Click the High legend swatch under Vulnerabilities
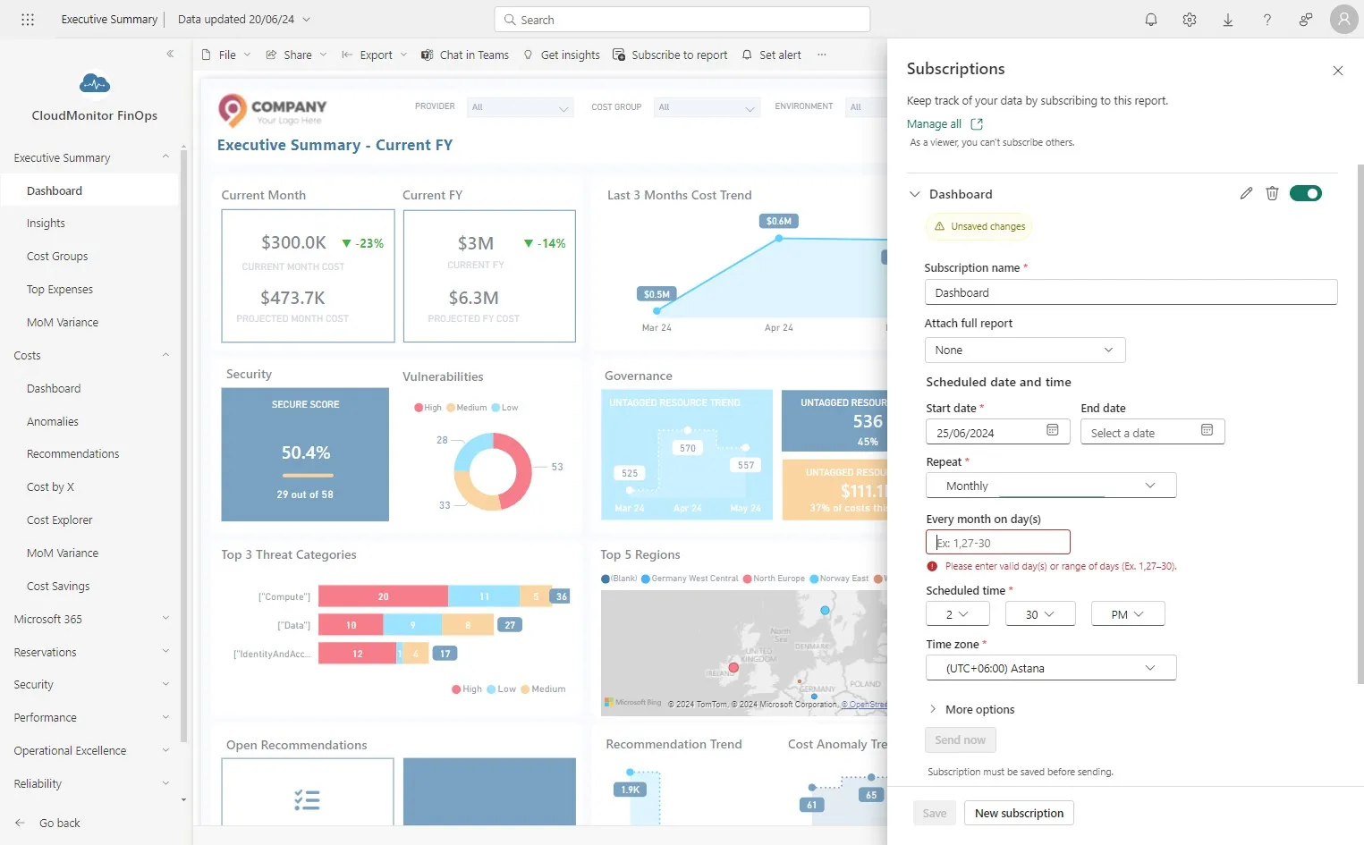Image resolution: width=1364 pixels, height=845 pixels. (419, 408)
